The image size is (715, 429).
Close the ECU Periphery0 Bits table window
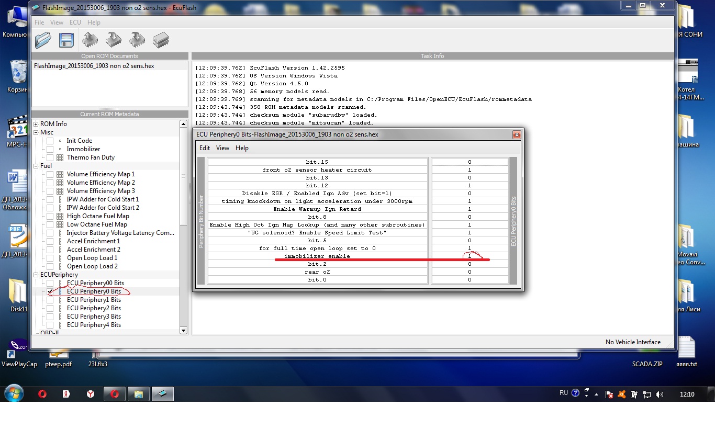[517, 134]
